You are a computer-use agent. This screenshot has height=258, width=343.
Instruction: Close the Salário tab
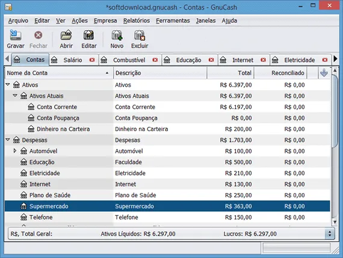pos(92,60)
